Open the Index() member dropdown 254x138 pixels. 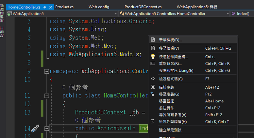coord(242,14)
